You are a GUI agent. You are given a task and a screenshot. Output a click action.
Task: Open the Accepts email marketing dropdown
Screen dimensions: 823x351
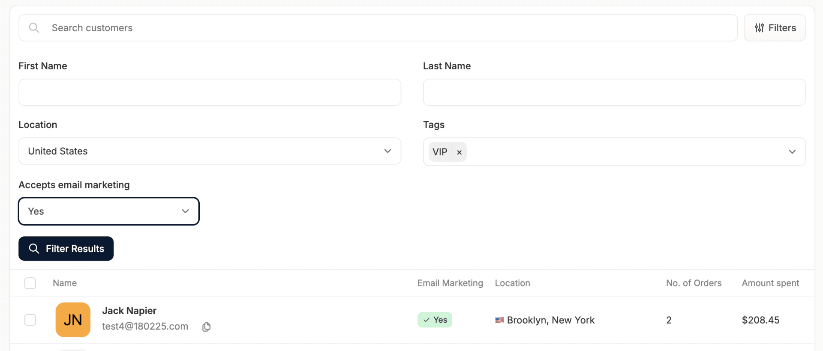coord(109,211)
